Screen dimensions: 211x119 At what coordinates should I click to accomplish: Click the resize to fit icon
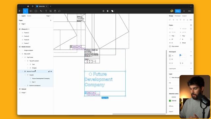(191, 25)
